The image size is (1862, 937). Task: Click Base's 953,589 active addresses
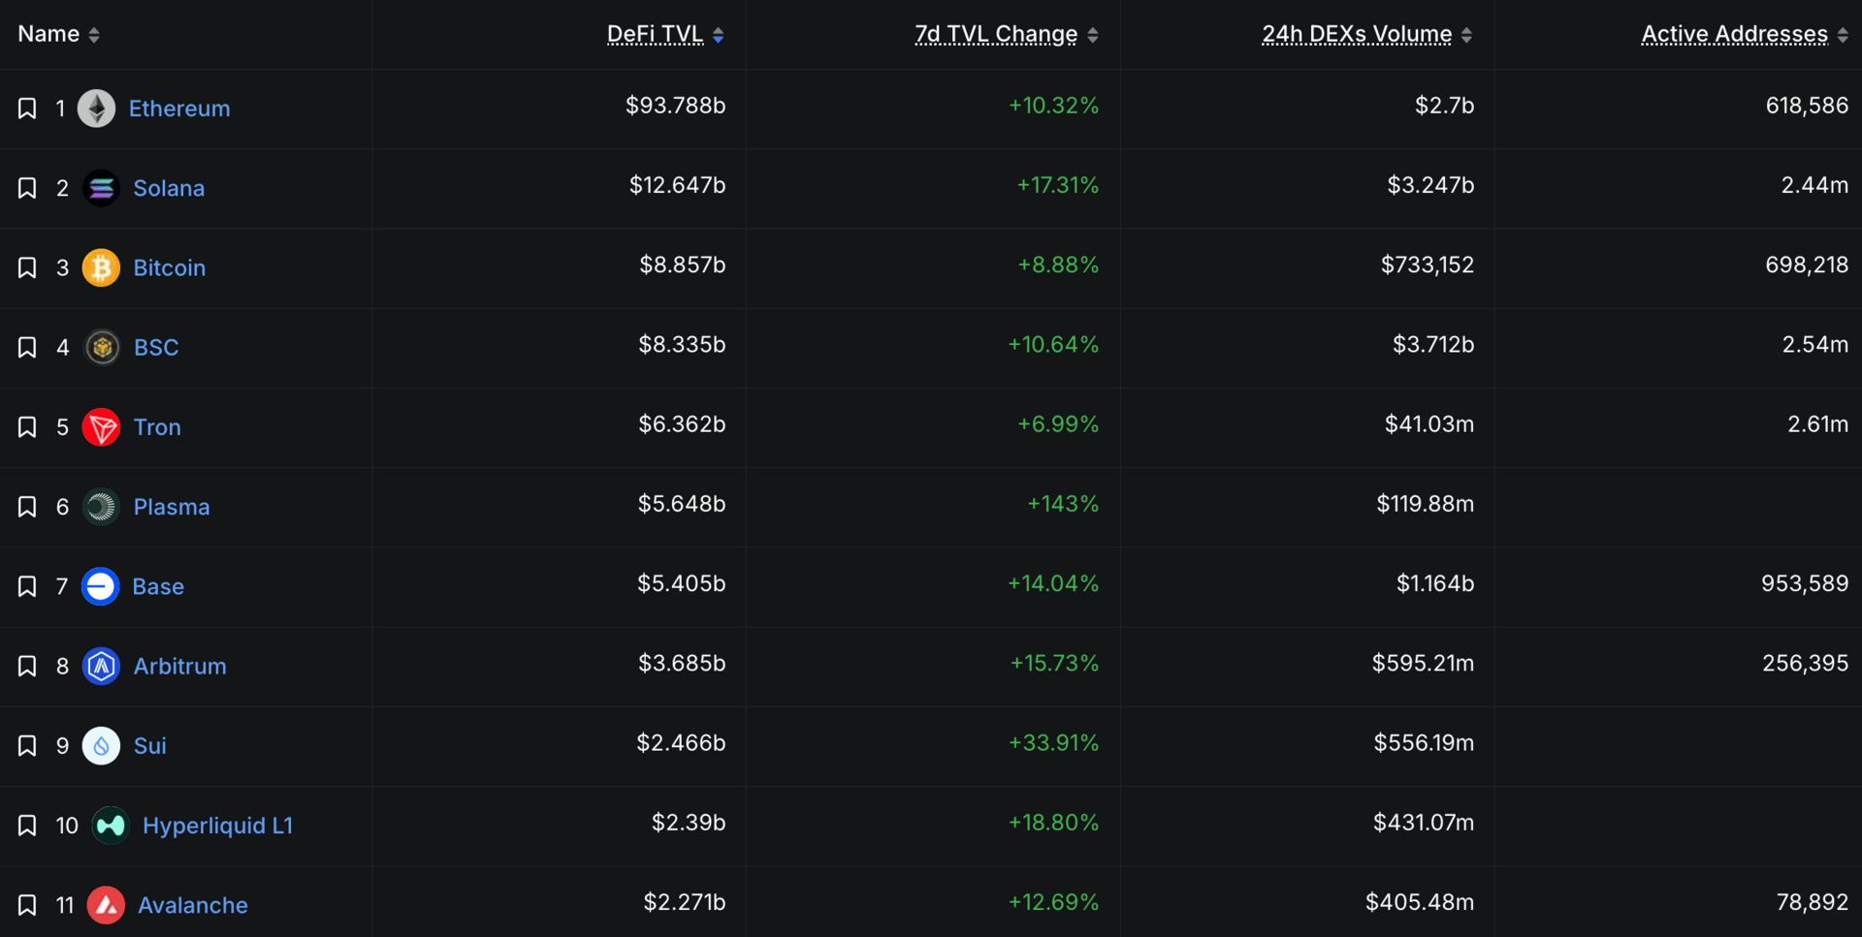point(1806,583)
